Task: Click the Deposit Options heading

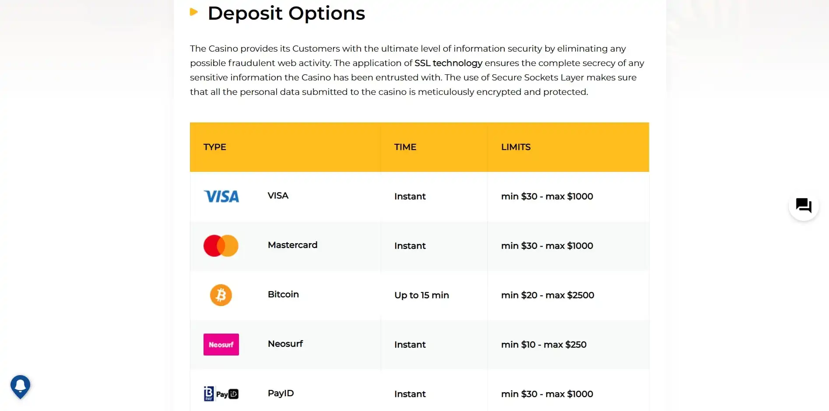Action: click(286, 13)
